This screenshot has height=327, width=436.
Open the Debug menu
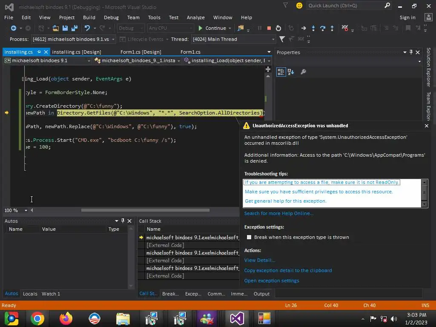111,17
